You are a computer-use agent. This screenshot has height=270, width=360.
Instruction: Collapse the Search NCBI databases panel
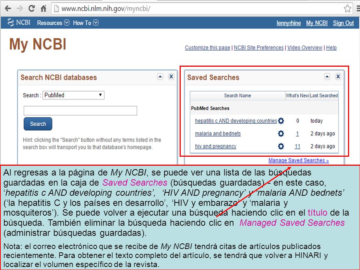pyautogui.click(x=160, y=76)
